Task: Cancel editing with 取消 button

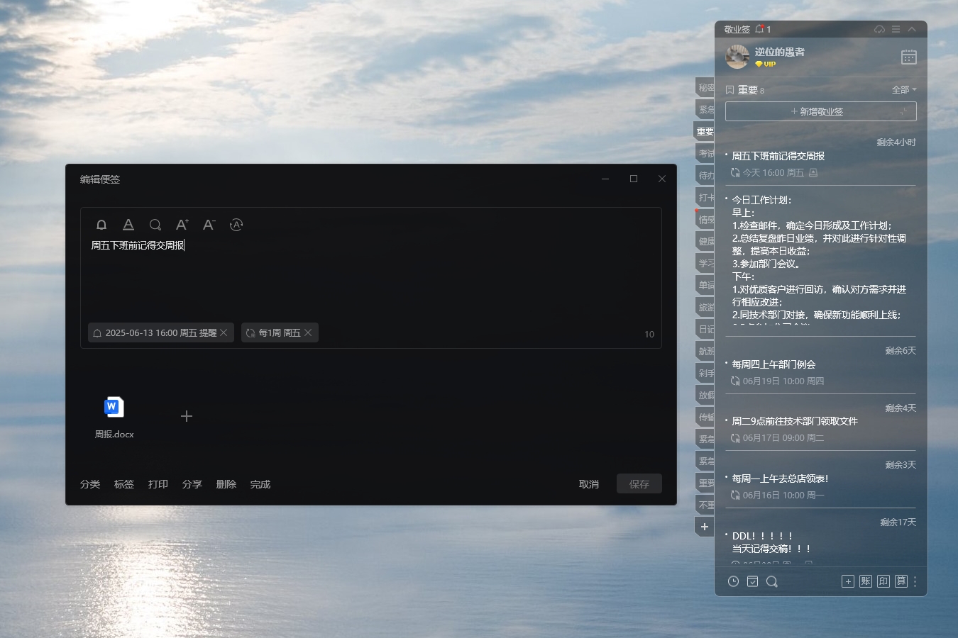Action: point(589,484)
